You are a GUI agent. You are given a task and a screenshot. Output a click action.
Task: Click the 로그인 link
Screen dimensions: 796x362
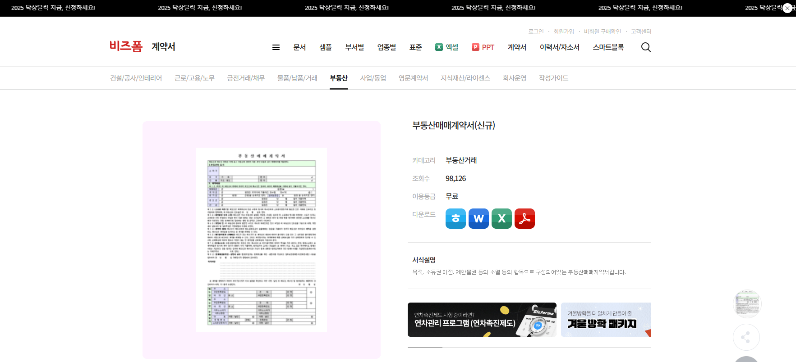pos(536,32)
